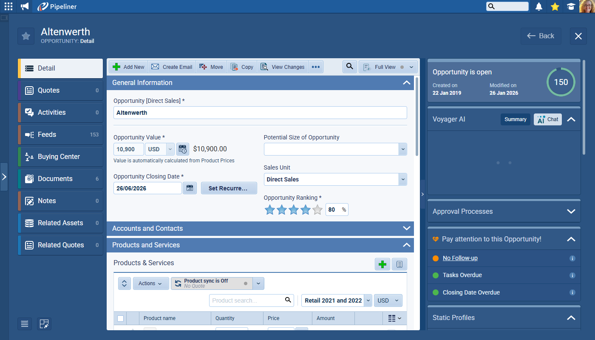Viewport: 595px width, 340px height.
Task: Switch to the Feeds section
Action: [x=59, y=134]
